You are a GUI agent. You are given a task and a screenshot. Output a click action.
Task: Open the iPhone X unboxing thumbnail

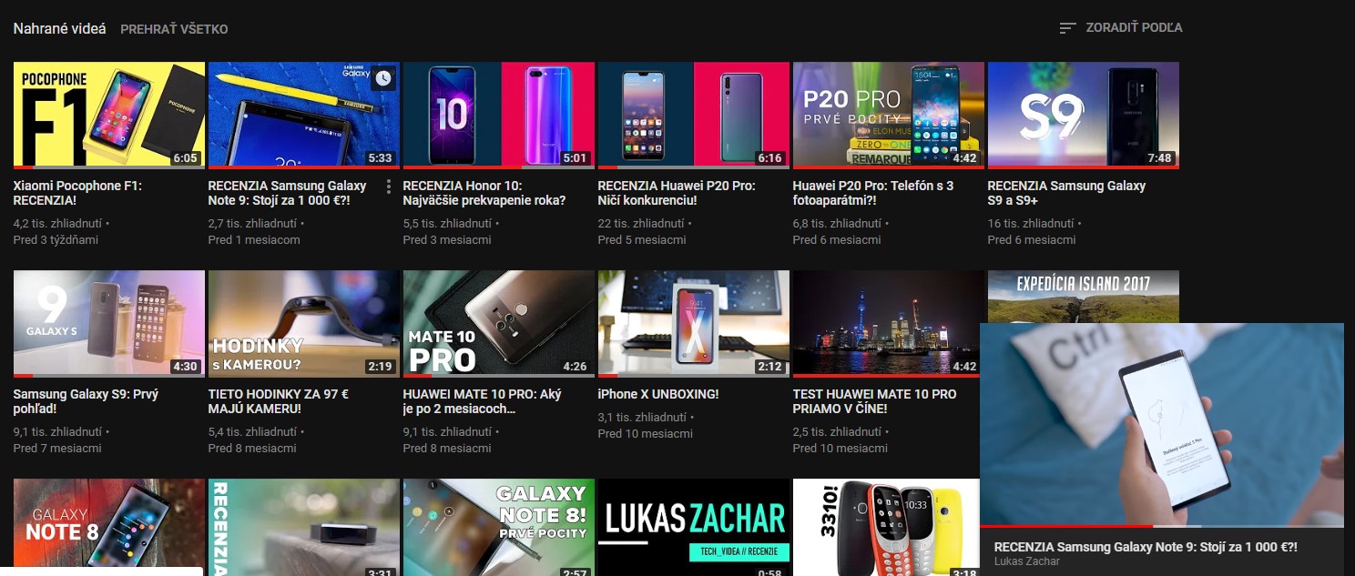(694, 323)
